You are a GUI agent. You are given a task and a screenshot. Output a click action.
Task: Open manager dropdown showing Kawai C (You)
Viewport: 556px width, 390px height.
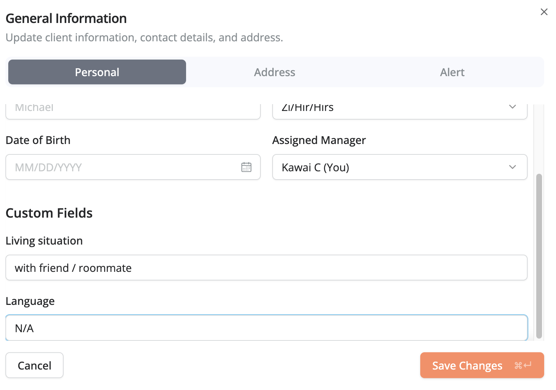pyautogui.click(x=399, y=167)
